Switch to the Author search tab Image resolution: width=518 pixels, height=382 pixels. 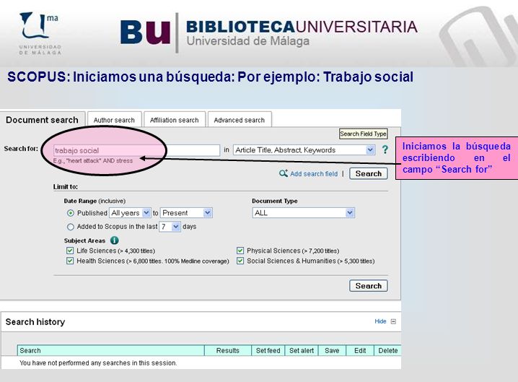114,120
